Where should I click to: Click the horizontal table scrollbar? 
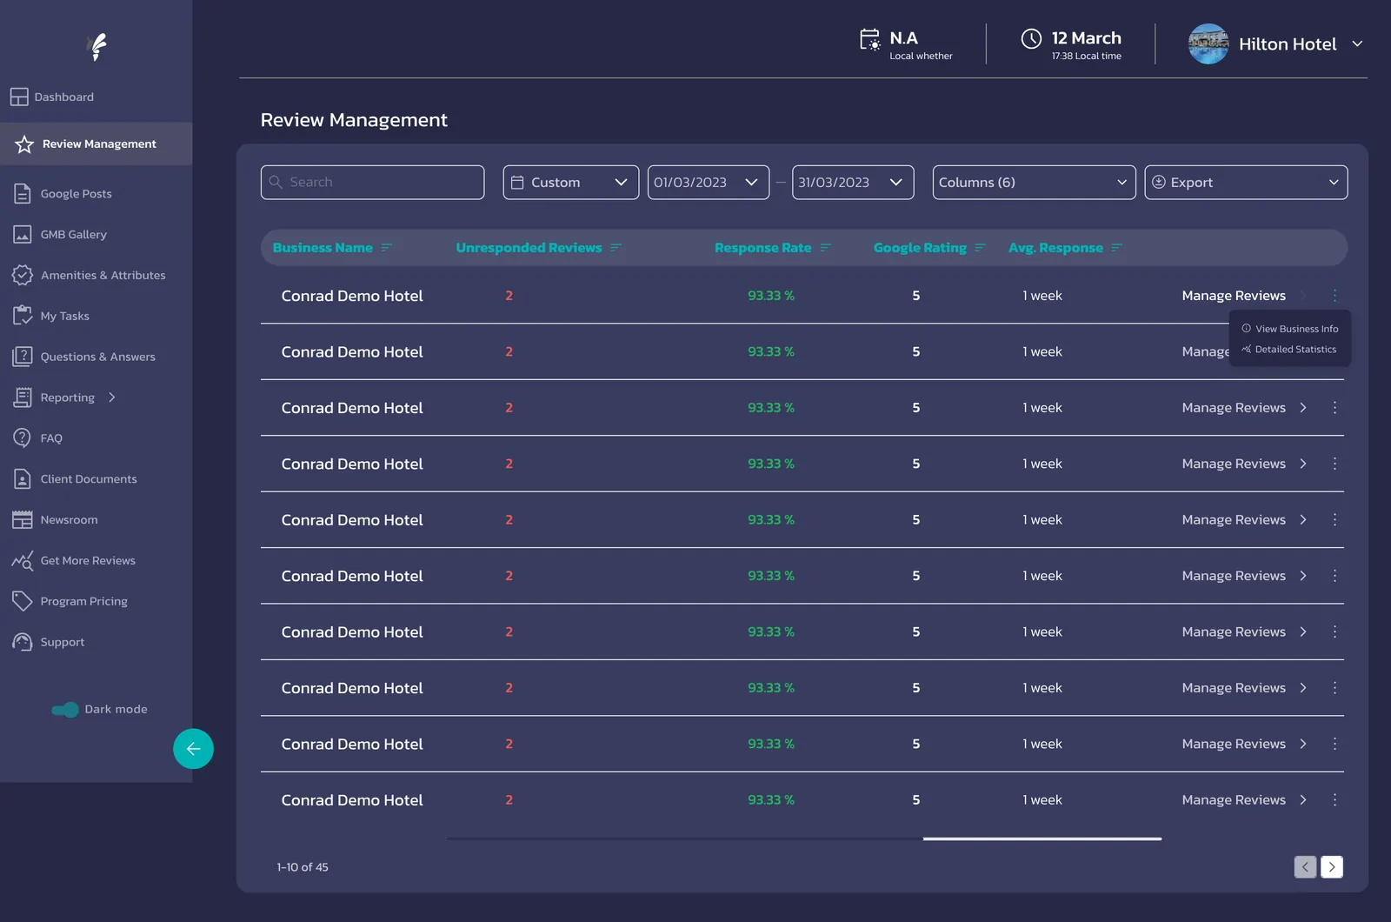[1042, 838]
